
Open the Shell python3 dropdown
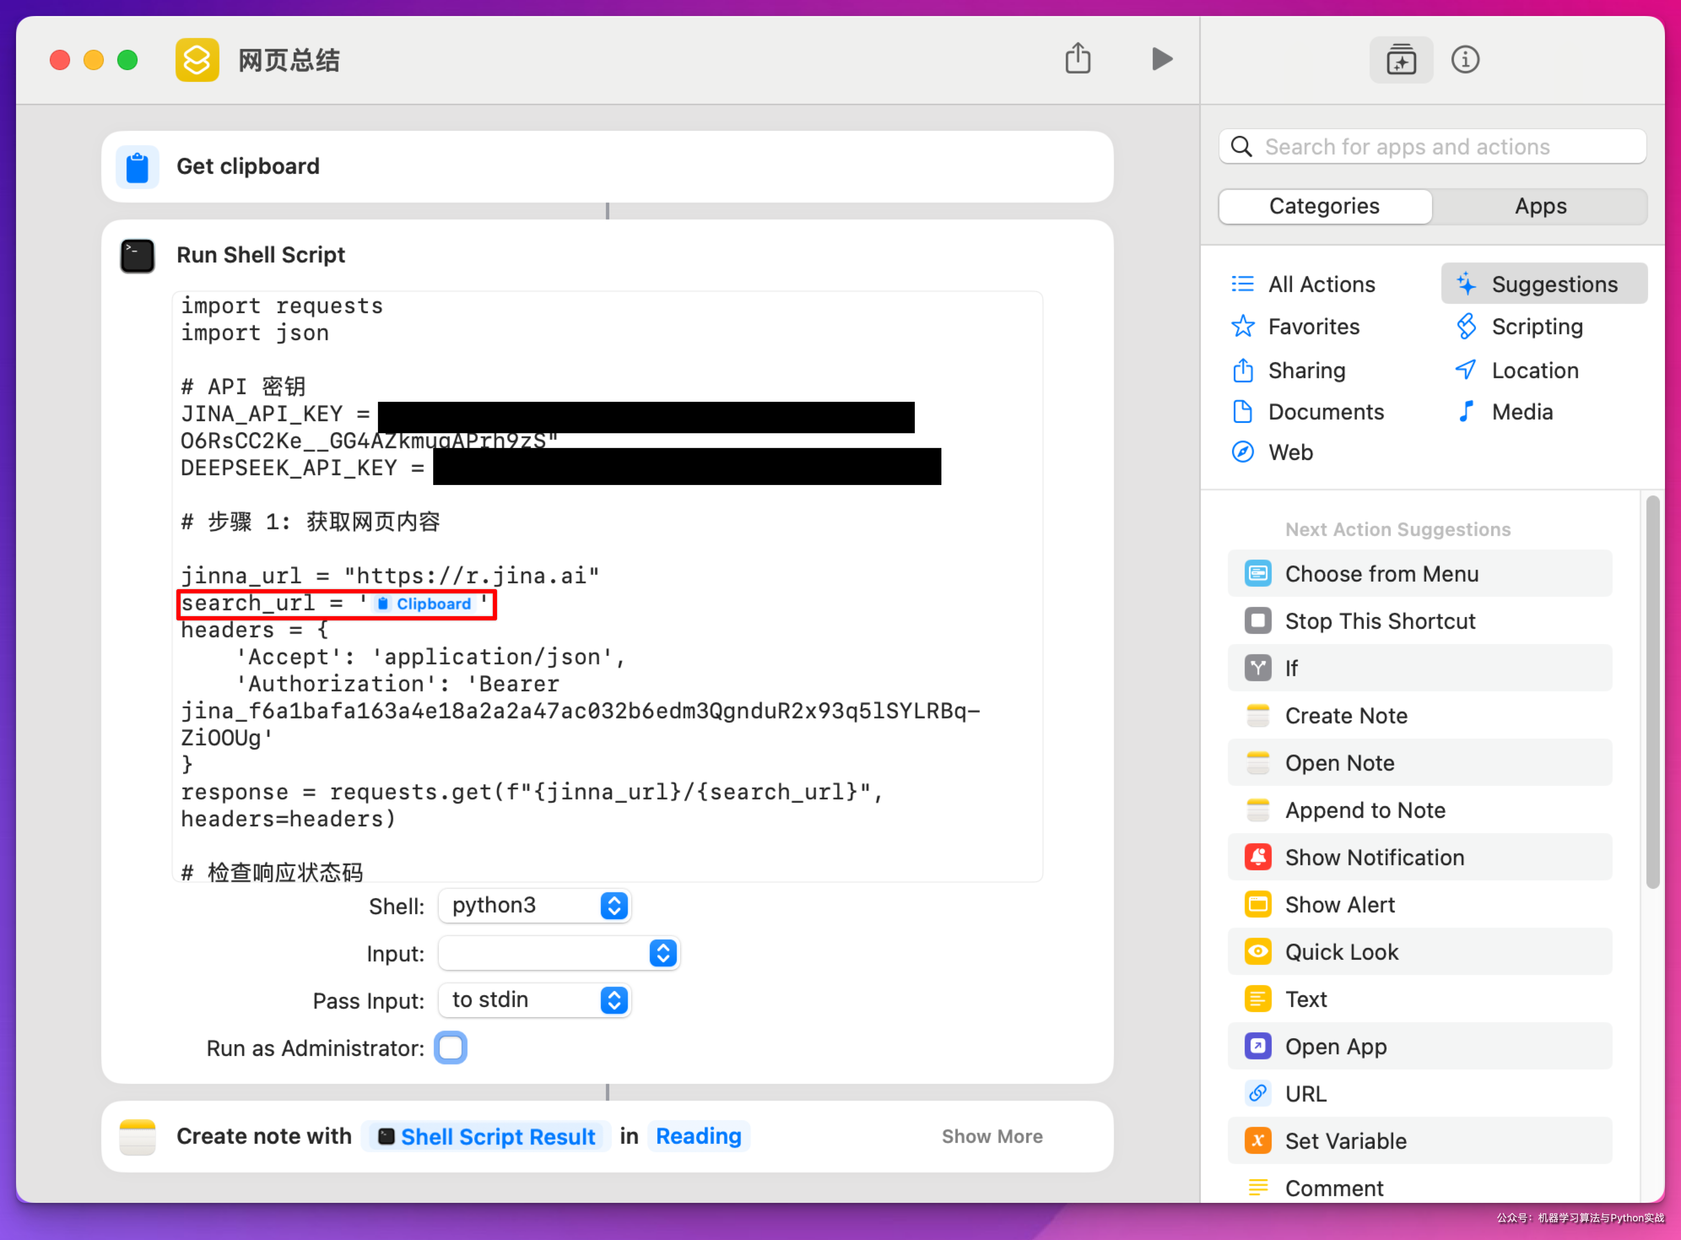(x=535, y=906)
